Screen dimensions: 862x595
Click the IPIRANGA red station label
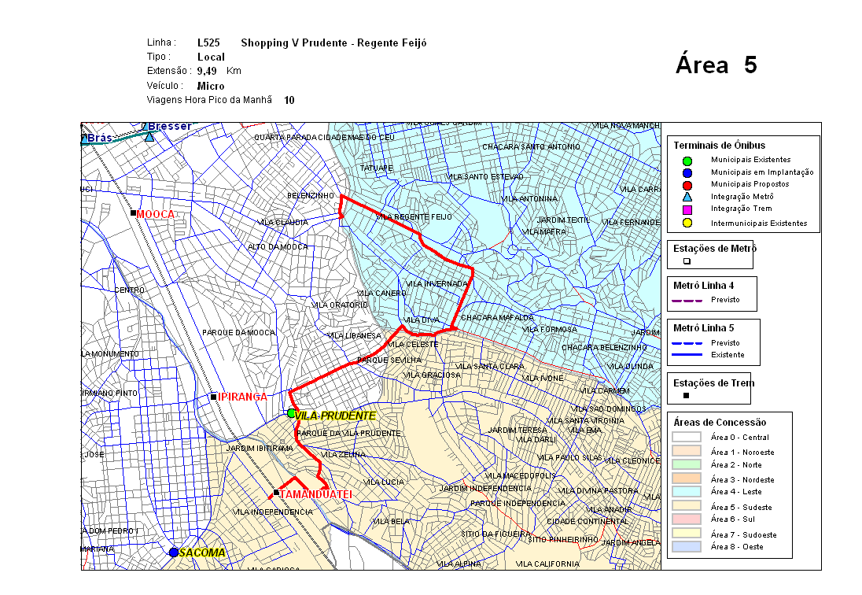(242, 397)
